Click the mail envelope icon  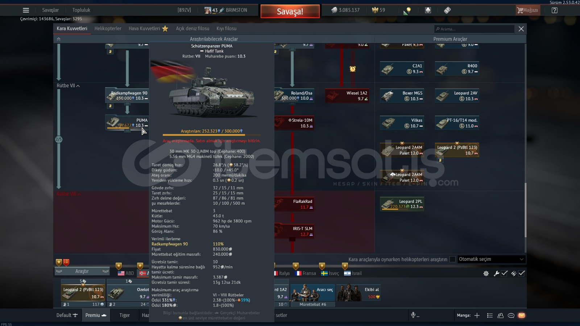click(522, 315)
